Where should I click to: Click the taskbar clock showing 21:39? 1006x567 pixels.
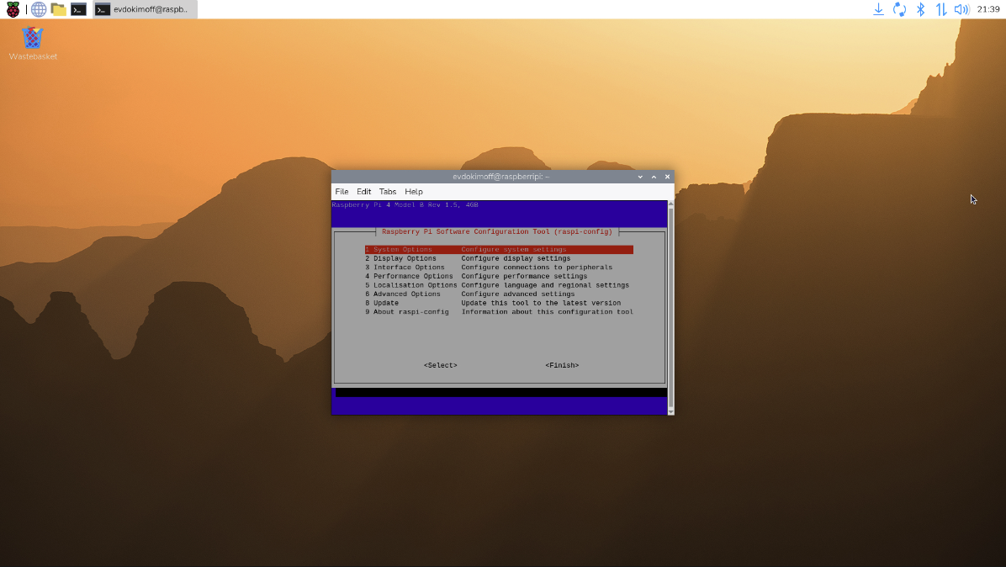988,9
